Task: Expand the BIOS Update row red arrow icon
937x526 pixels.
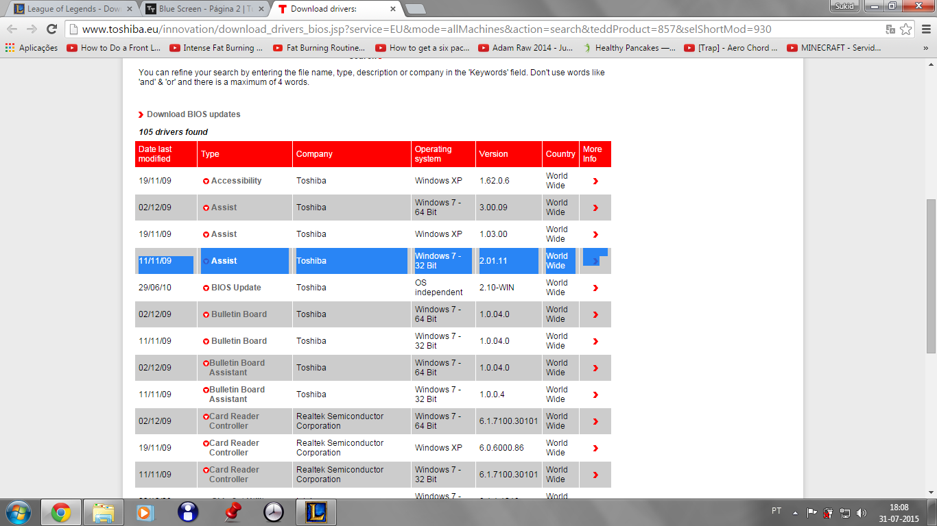Action: tap(206, 288)
